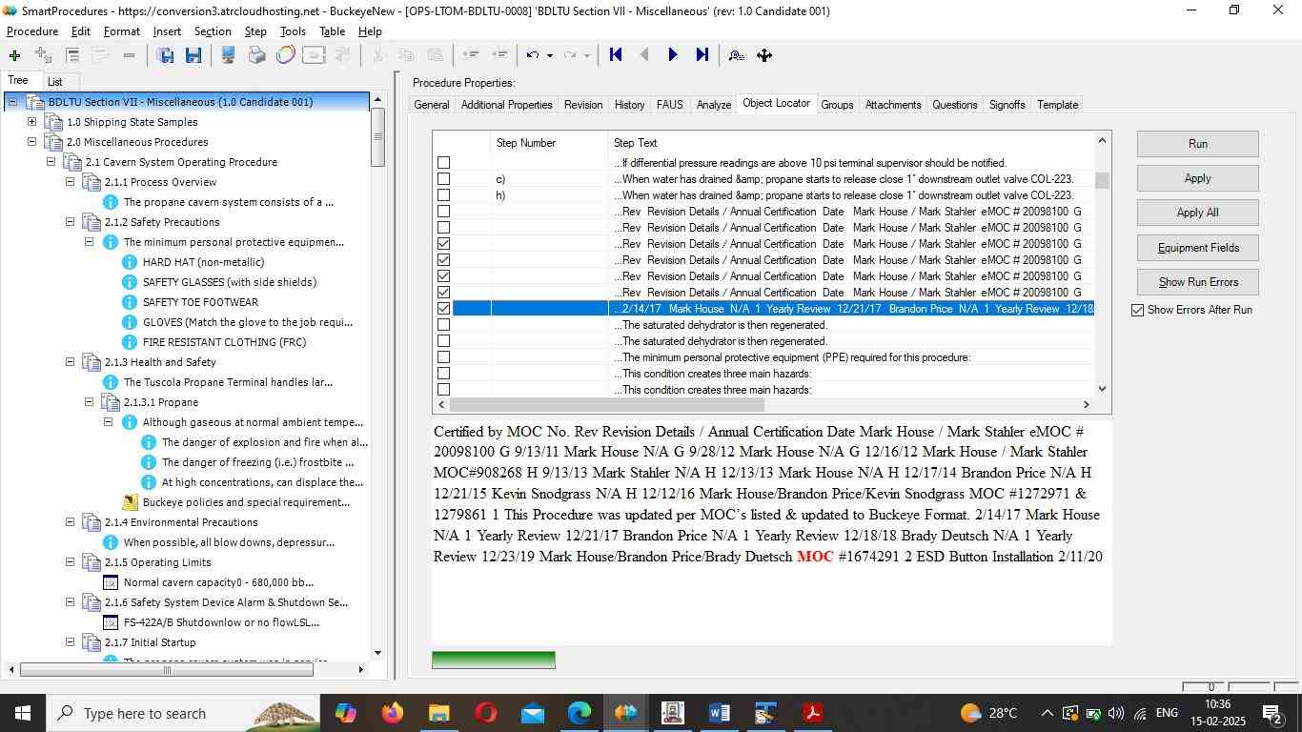Open Firefox from the taskbar

pyautogui.click(x=392, y=713)
